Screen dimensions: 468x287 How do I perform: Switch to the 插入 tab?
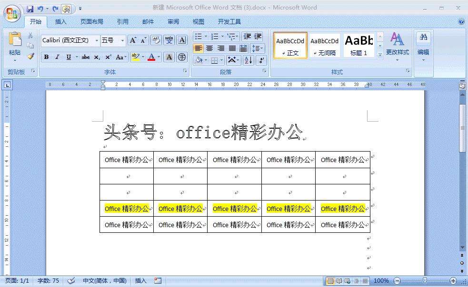click(x=60, y=22)
